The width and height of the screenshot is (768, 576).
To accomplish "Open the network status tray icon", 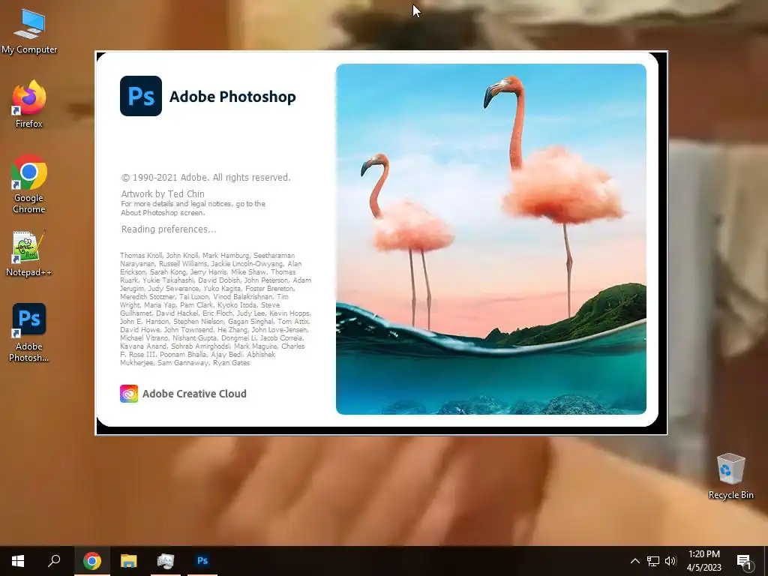I will coord(653,561).
